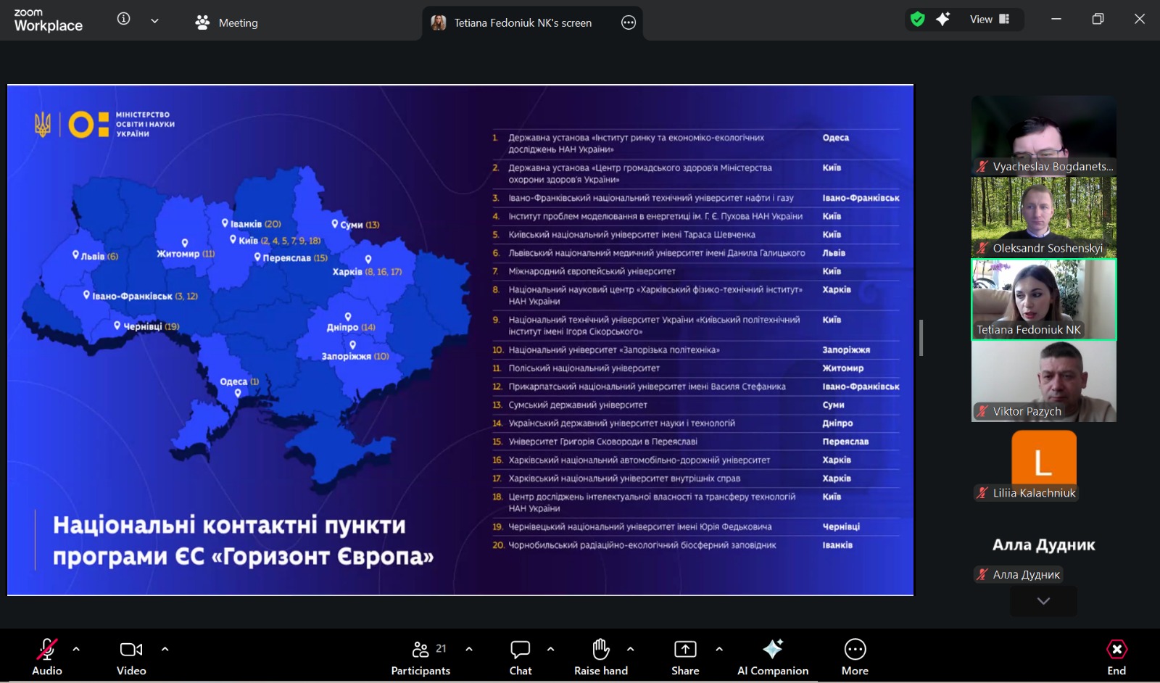Change layout with the View button
The image size is (1160, 683).
(x=990, y=20)
